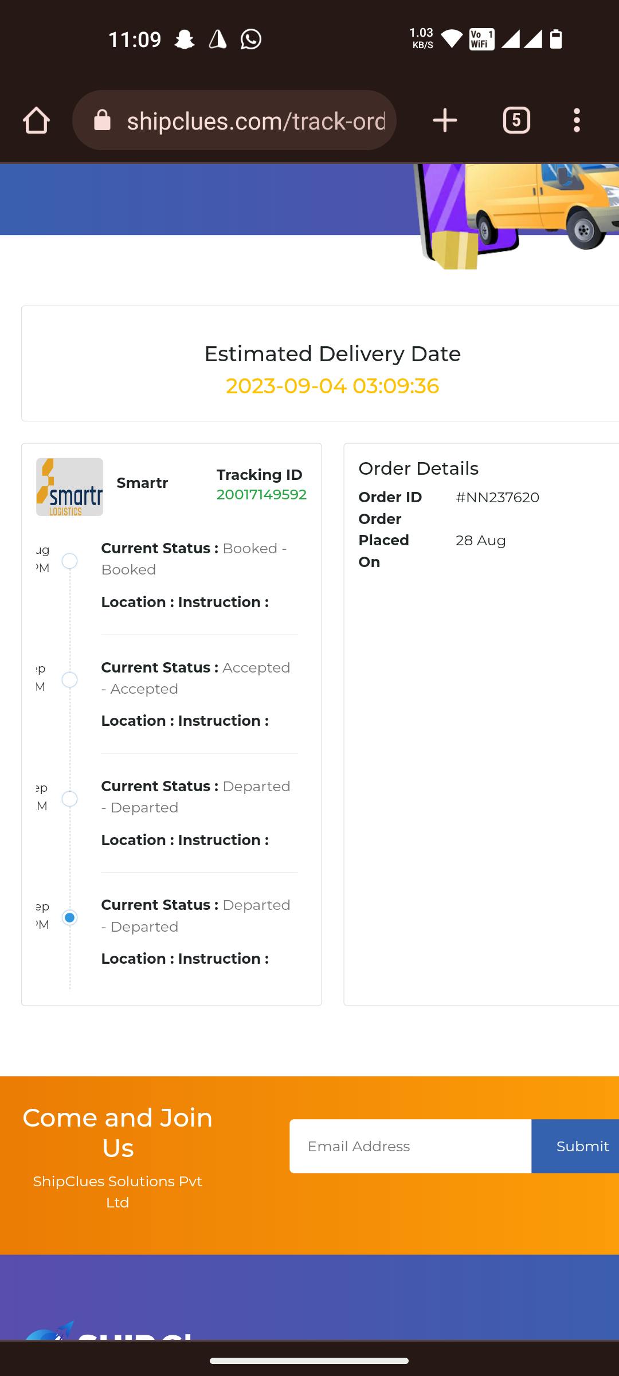
Task: Tap the lock icon for site security
Action: pos(102,121)
